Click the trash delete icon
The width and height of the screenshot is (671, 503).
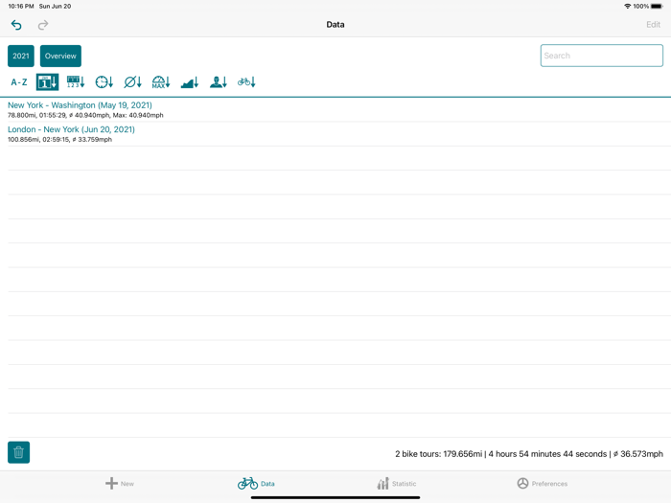(18, 452)
